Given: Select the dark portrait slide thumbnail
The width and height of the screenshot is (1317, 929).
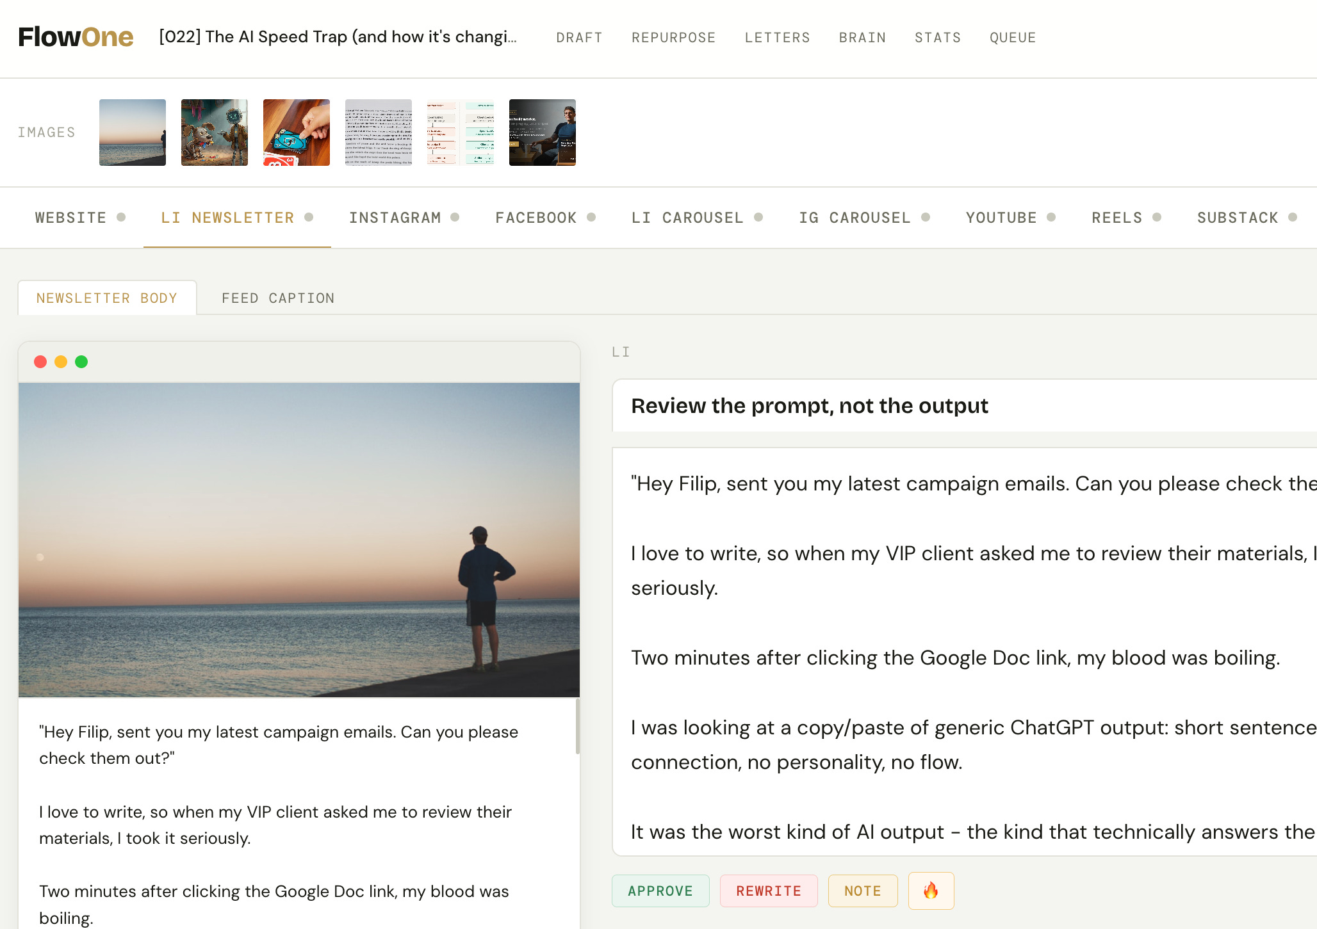Looking at the screenshot, I should pyautogui.click(x=543, y=133).
